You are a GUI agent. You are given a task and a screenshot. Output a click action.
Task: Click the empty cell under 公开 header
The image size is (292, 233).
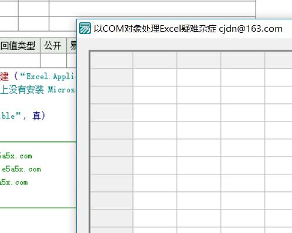pos(53,60)
